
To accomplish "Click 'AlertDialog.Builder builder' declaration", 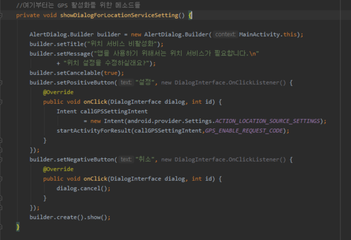I will (x=75, y=34).
